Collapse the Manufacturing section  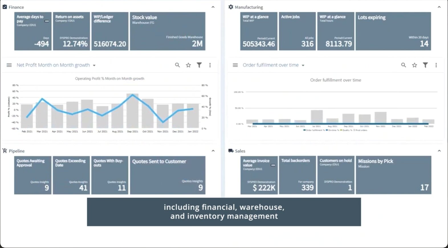pos(439,7)
